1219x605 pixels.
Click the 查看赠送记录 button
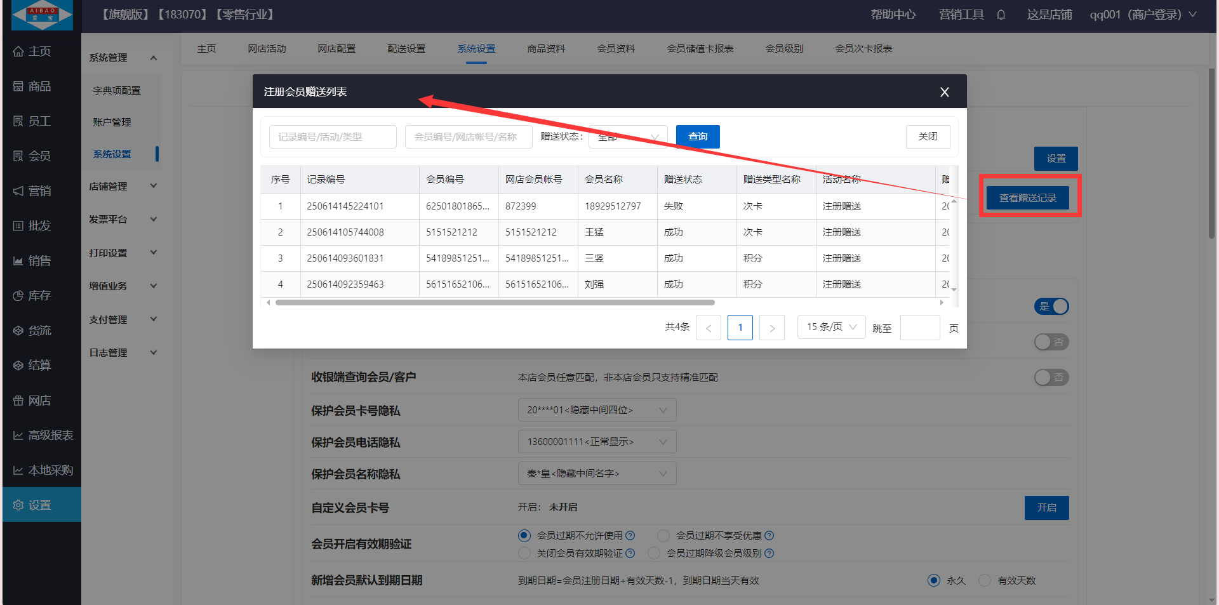click(1027, 198)
